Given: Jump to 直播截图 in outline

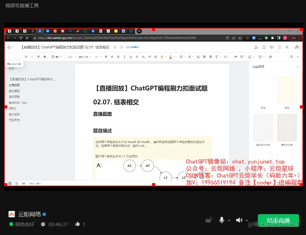Looking at the screenshot, I should point(14,85).
